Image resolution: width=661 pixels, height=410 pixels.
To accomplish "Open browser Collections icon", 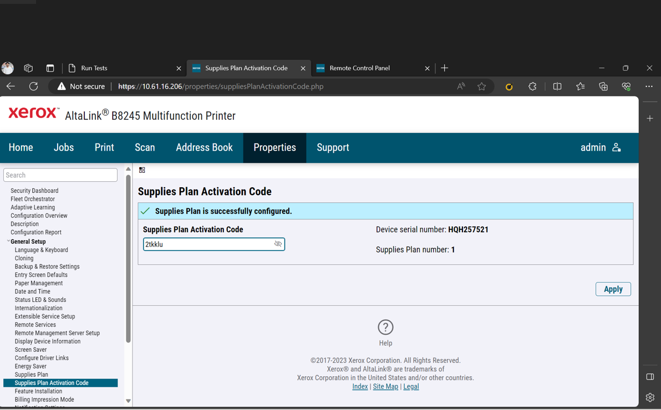I will tap(603, 86).
